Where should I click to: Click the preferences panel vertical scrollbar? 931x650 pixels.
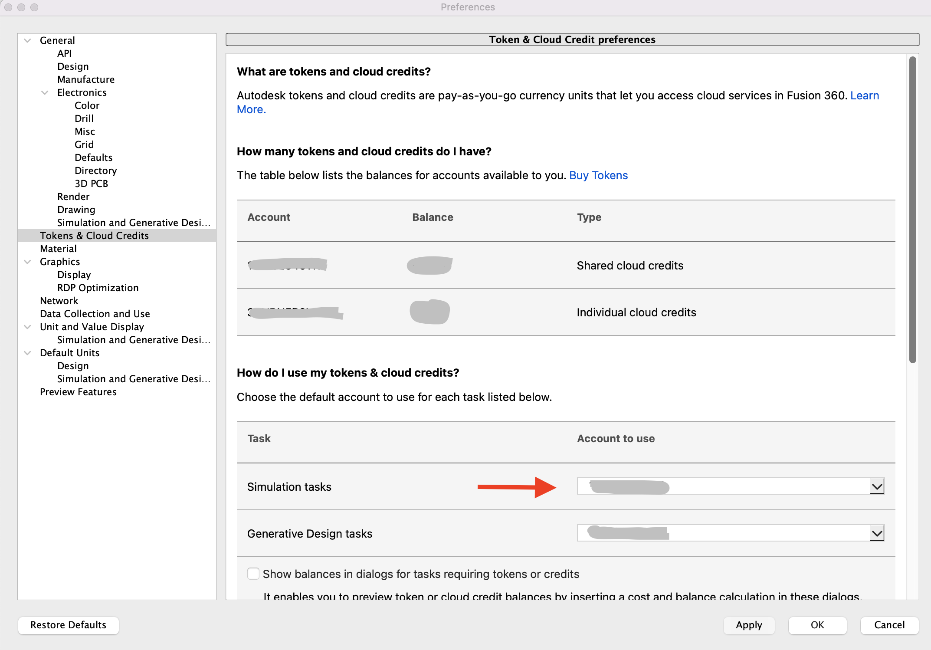[x=912, y=209]
